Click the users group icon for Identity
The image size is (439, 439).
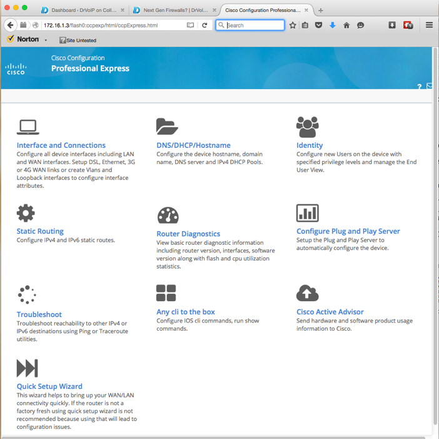pos(307,127)
